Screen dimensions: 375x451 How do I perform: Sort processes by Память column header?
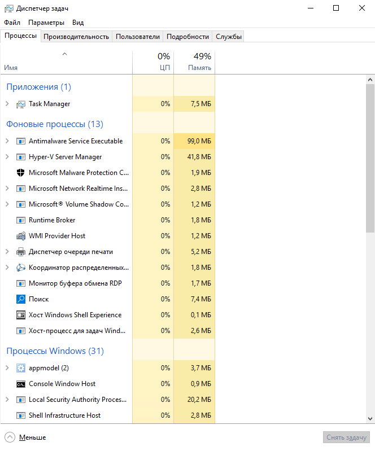(194, 63)
